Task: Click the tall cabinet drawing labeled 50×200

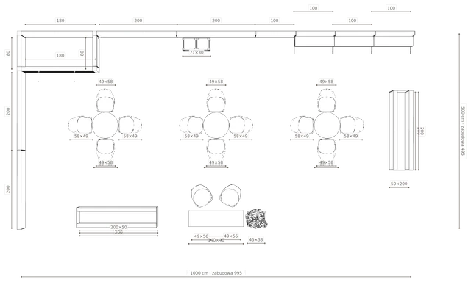Action: (401, 130)
